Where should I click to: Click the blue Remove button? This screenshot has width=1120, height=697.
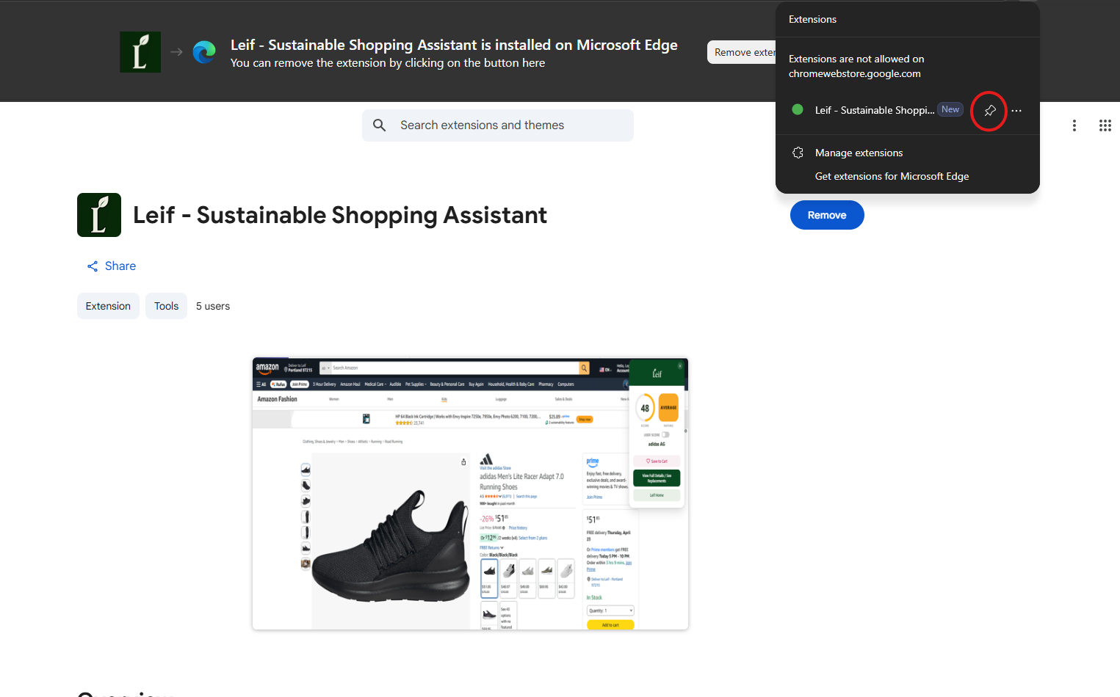point(827,215)
